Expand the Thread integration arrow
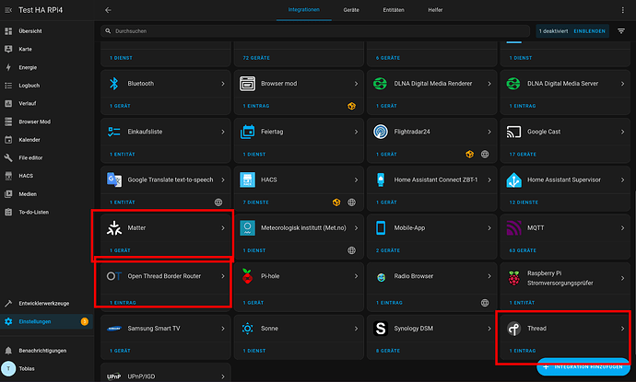The width and height of the screenshot is (636, 382). pyautogui.click(x=622, y=328)
